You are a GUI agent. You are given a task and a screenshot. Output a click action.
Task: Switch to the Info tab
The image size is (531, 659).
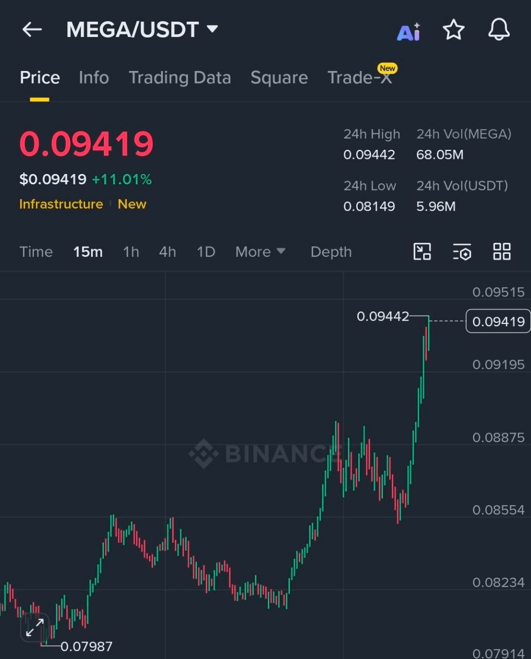click(x=94, y=78)
